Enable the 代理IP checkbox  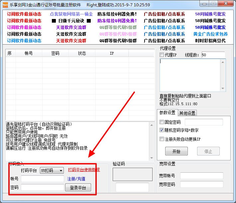coord(162,55)
